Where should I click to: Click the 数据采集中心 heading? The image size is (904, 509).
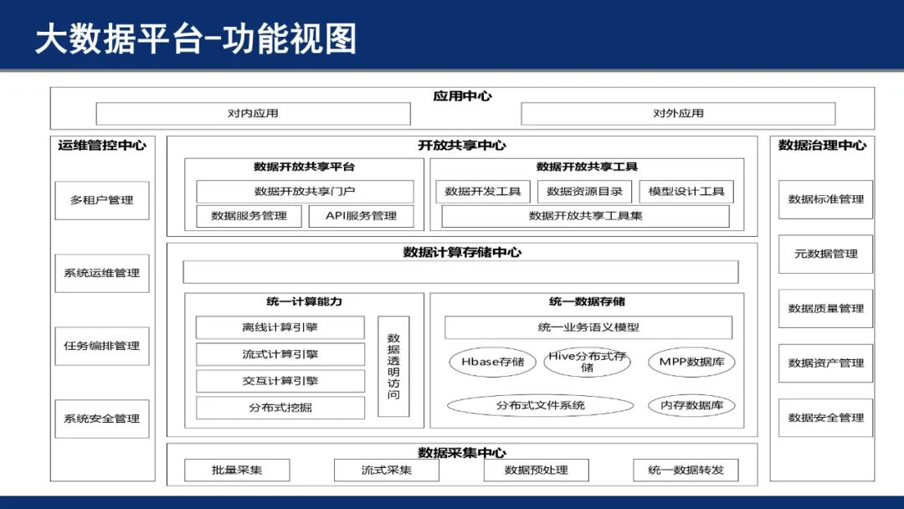(462, 453)
